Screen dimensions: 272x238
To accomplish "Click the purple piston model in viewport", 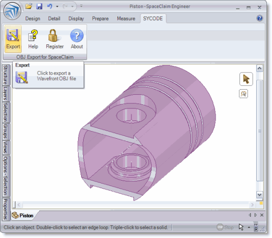I will click(x=147, y=133).
